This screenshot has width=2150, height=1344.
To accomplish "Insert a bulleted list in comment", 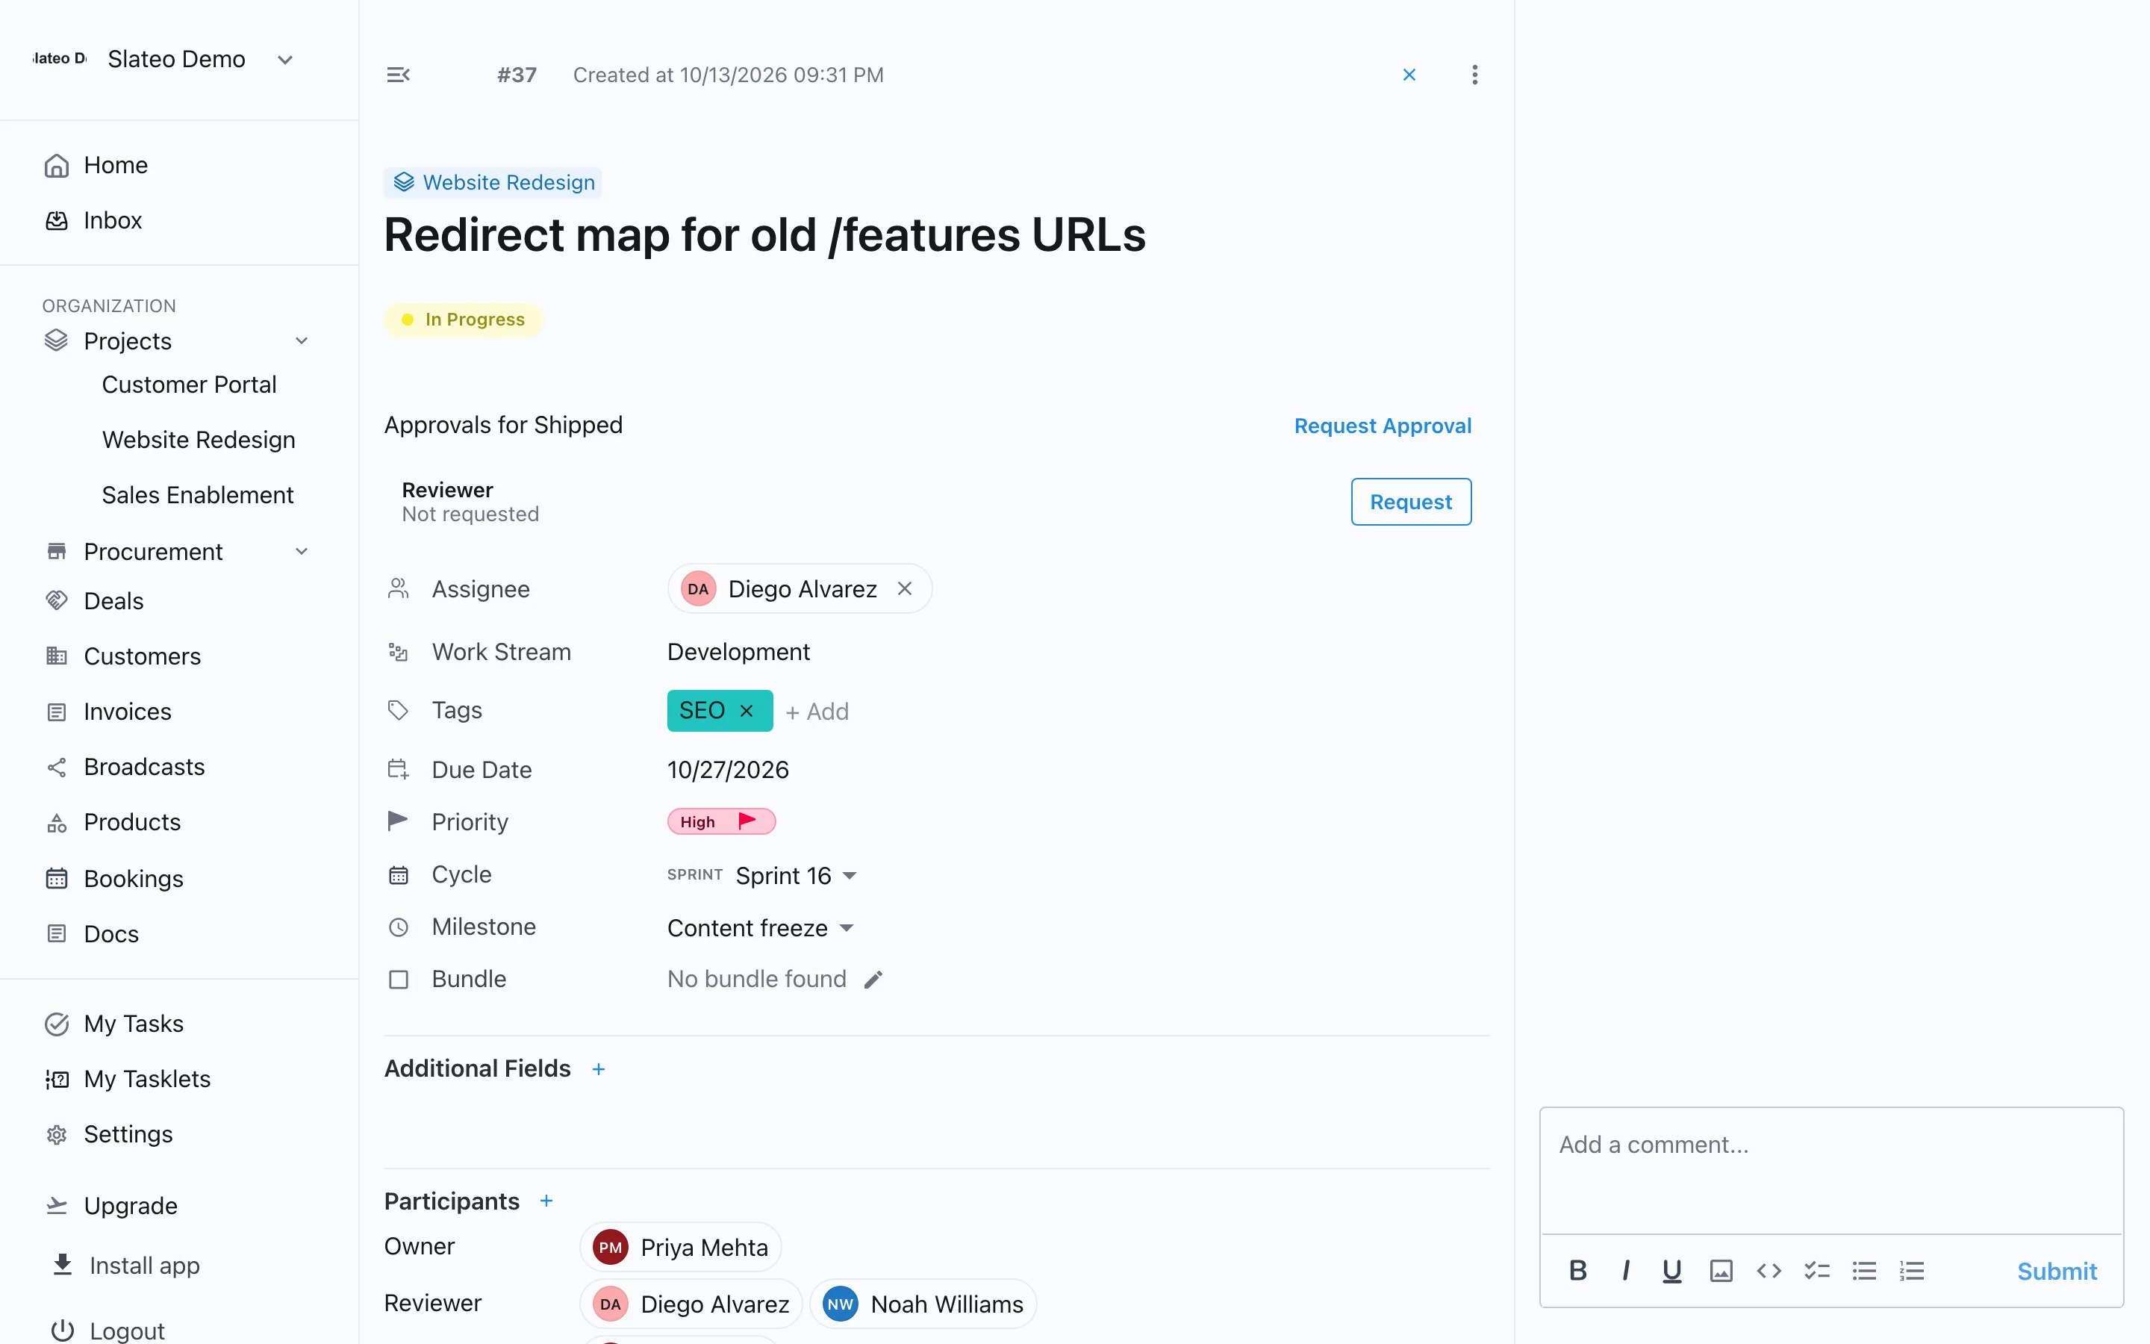I will coord(1864,1270).
